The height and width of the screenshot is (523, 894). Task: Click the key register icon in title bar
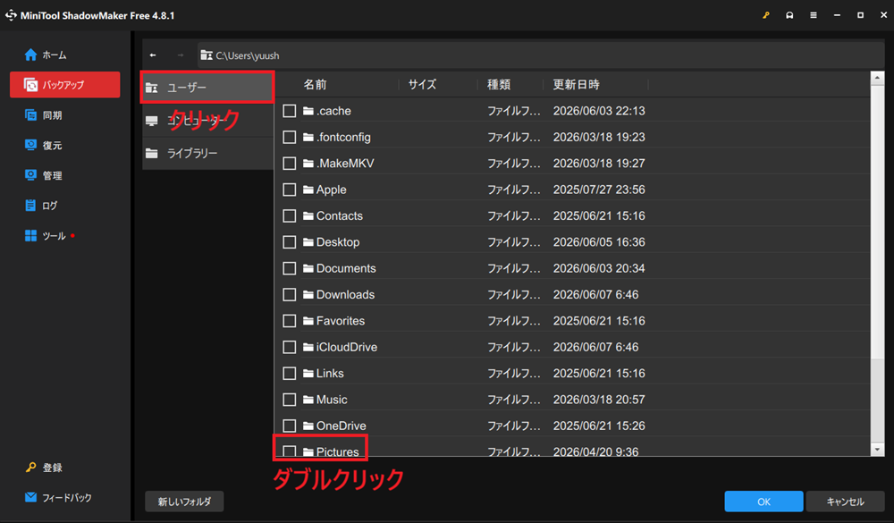click(766, 15)
